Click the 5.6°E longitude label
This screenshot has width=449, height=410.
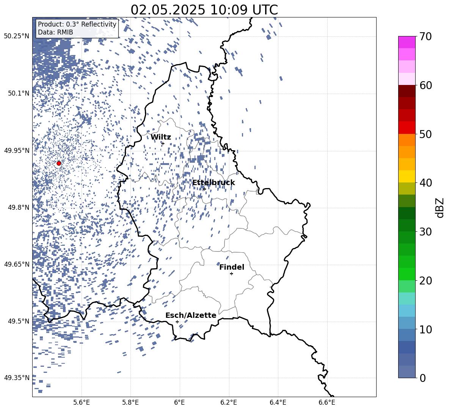point(82,402)
